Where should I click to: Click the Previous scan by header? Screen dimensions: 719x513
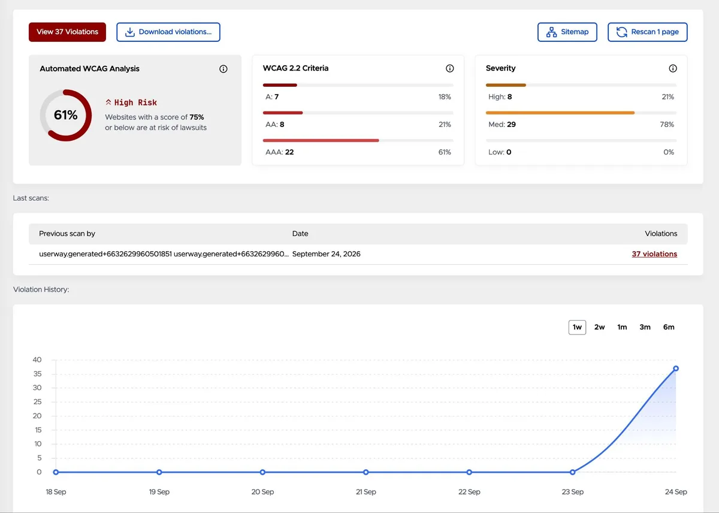tap(67, 234)
